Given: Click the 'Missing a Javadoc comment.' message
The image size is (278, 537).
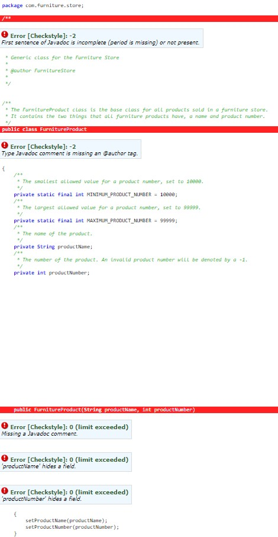Looking at the screenshot, I should tap(40, 434).
